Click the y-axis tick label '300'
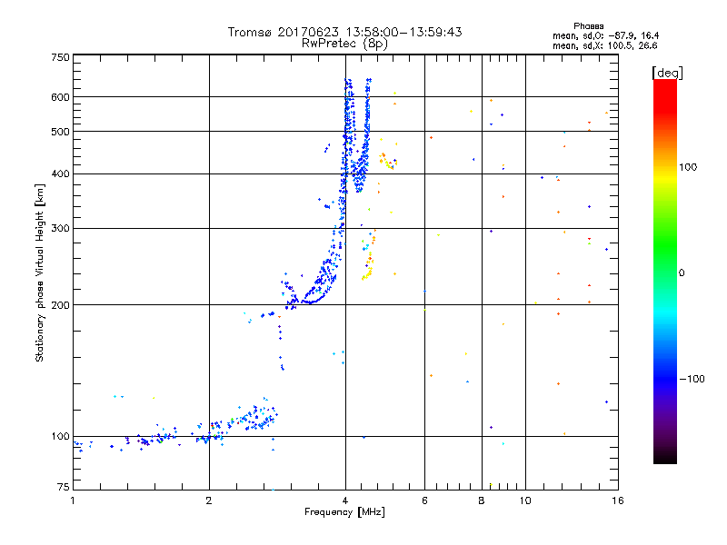 [60, 229]
